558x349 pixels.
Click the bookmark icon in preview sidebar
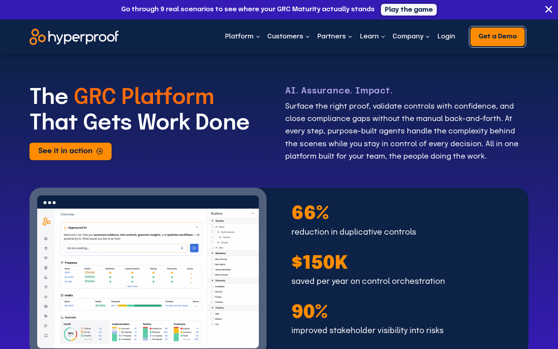tap(46, 287)
